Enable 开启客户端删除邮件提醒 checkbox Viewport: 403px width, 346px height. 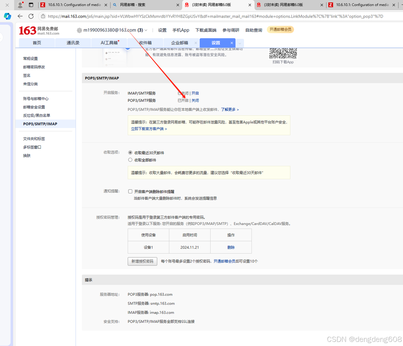130,191
